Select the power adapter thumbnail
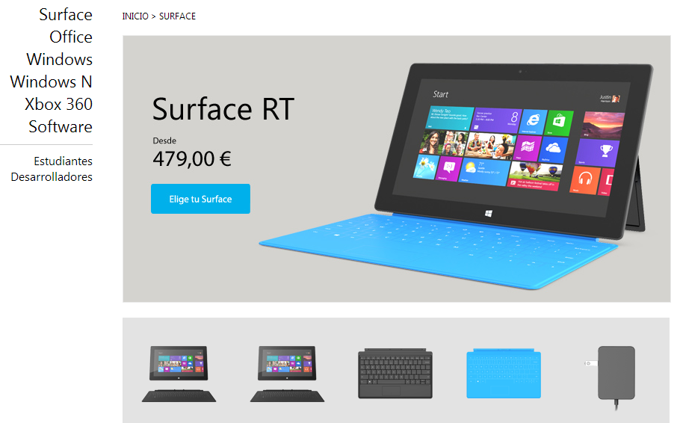Viewport: 680px width, 423px height. [611, 377]
